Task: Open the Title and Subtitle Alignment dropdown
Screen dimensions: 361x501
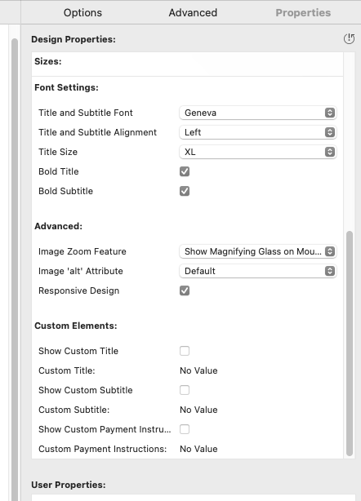Action: coord(258,132)
